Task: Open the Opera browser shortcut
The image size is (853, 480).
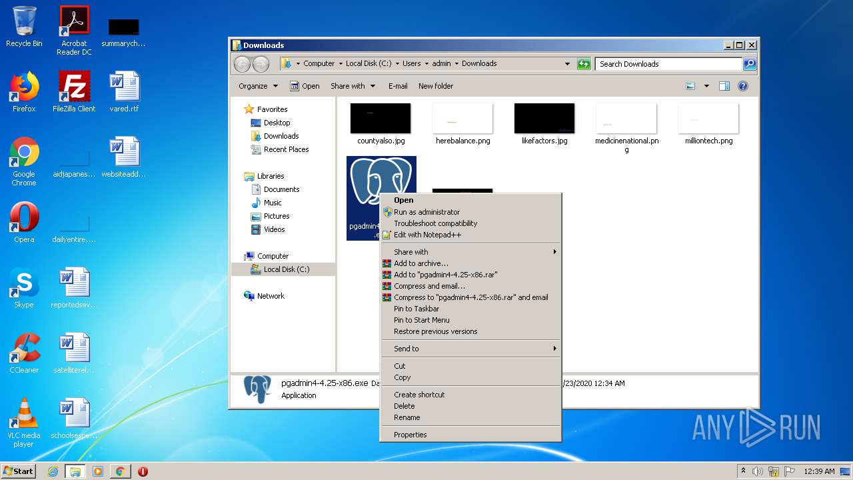Action: coord(24,223)
